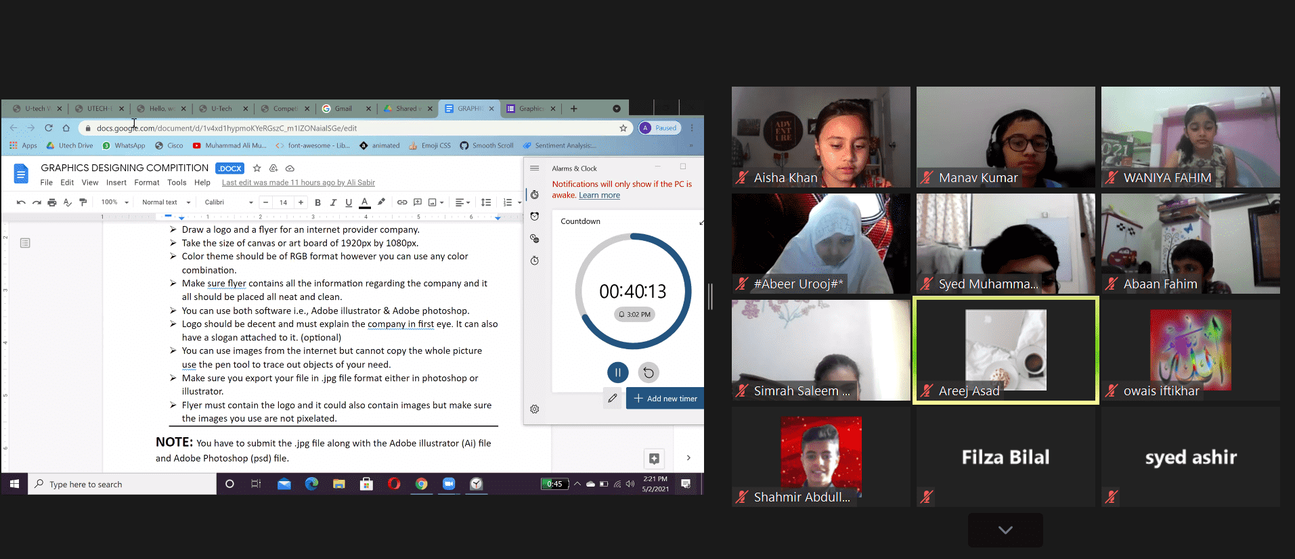The width and height of the screenshot is (1295, 559).
Task: Reset the countdown timer
Action: click(x=649, y=372)
